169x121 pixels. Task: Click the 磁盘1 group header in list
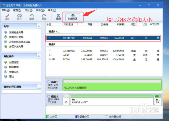click(x=54, y=32)
